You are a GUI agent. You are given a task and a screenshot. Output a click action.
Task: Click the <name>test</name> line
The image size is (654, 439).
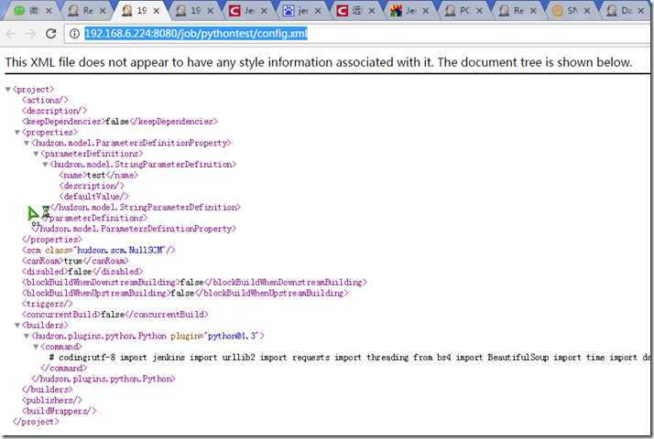(98, 176)
